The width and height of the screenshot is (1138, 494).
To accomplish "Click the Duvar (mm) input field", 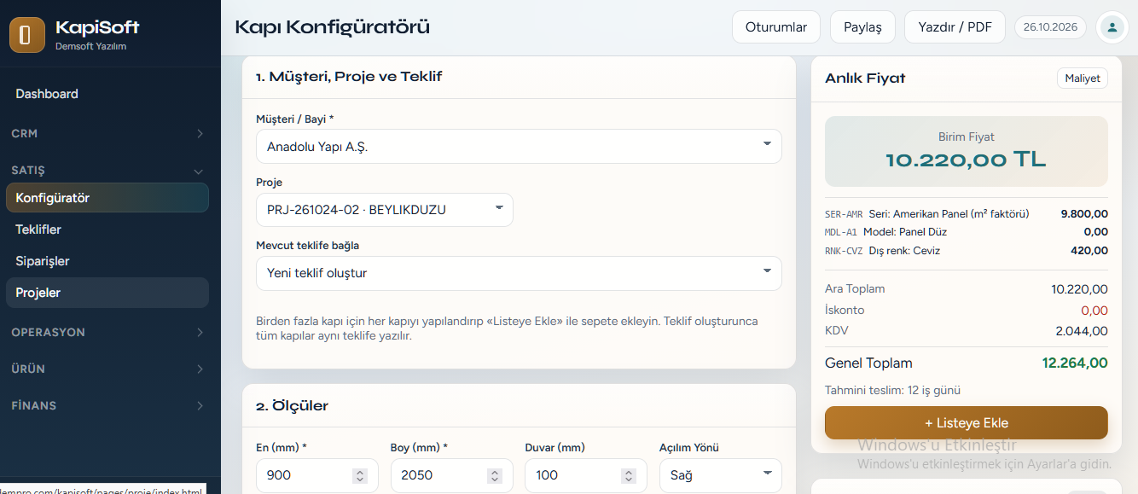I will tap(586, 475).
